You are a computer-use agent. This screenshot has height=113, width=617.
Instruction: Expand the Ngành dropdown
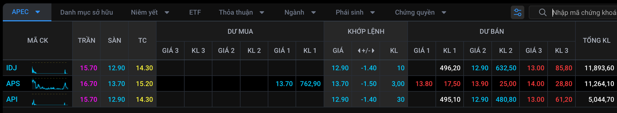pyautogui.click(x=313, y=13)
